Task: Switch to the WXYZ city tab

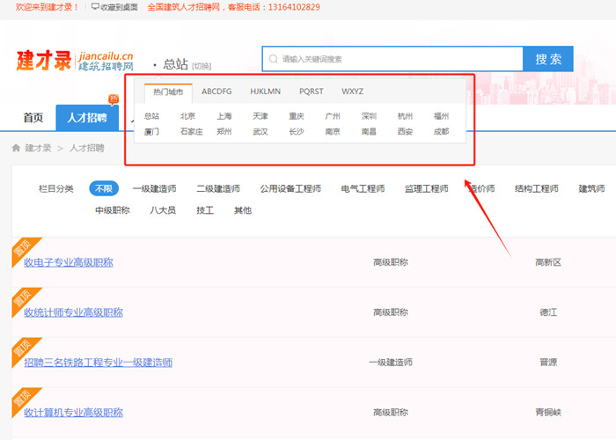Action: tap(352, 92)
